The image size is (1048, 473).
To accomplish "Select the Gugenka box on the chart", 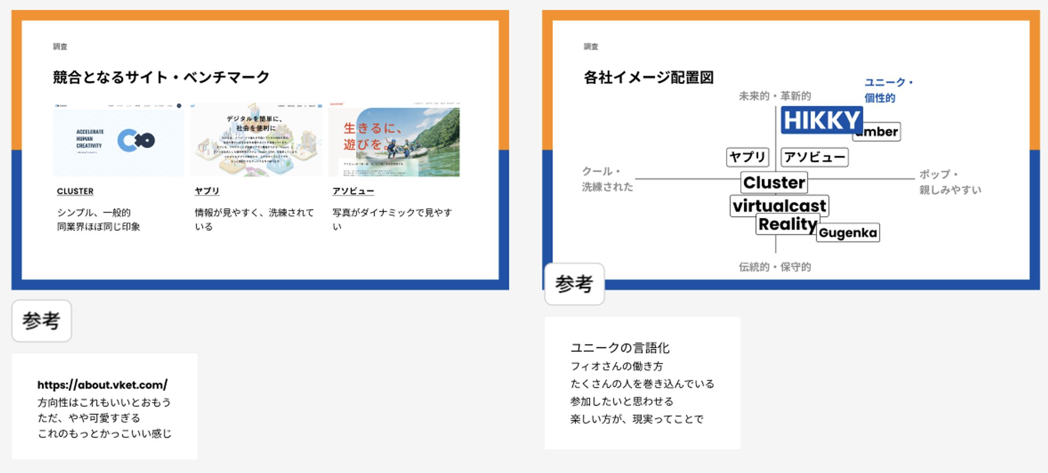I will pyautogui.click(x=848, y=233).
